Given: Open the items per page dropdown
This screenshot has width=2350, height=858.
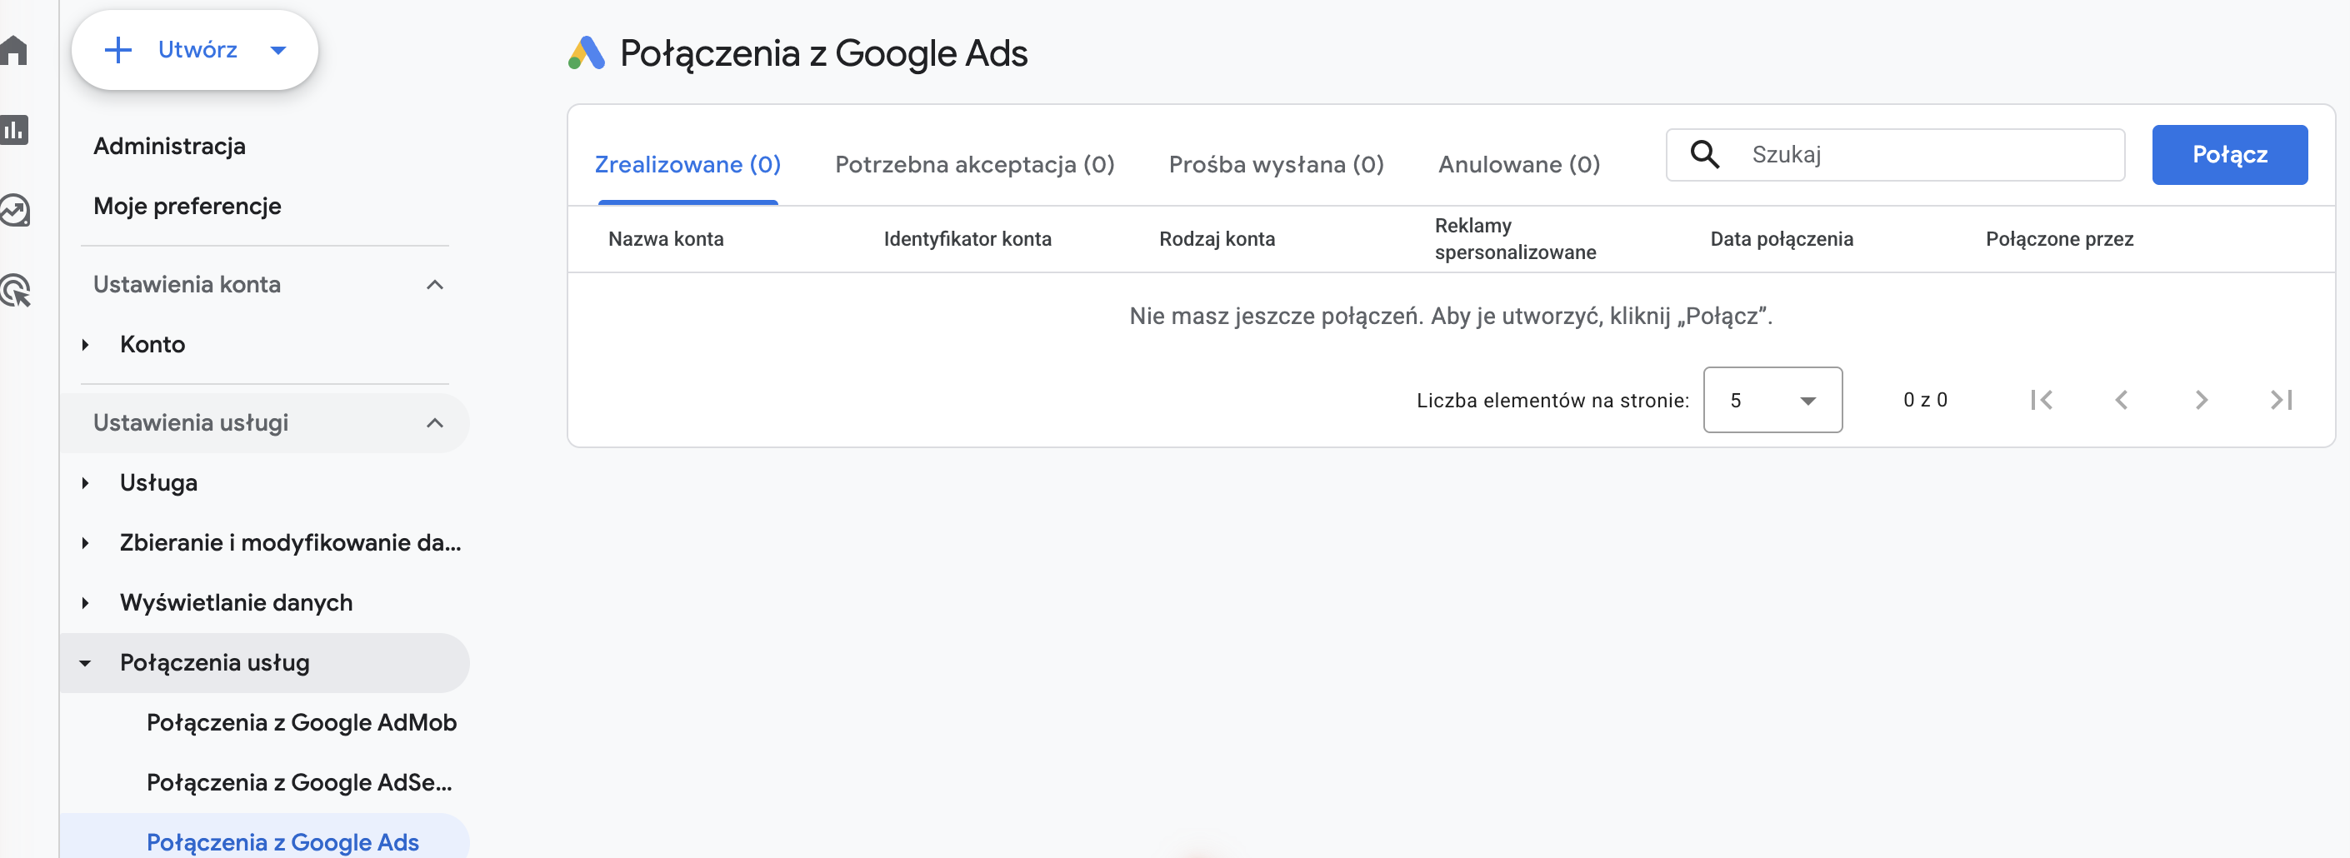Looking at the screenshot, I should [1772, 399].
